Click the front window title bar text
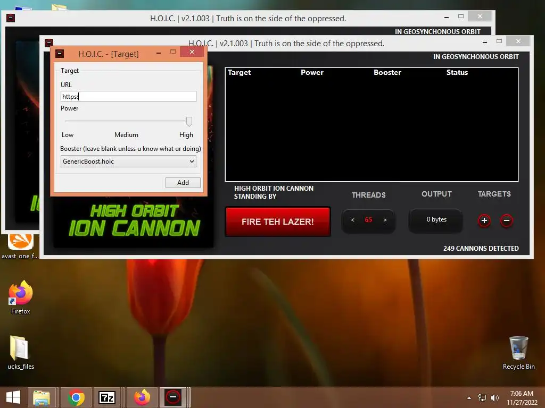Viewport: 545px width, 408px height. click(286, 44)
